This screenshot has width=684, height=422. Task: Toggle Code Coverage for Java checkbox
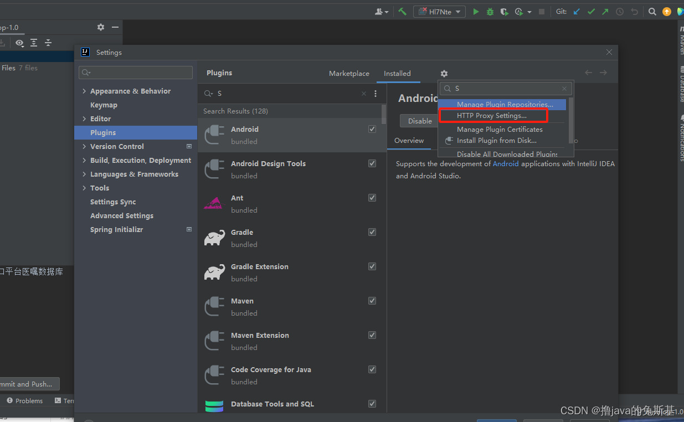tap(372, 369)
